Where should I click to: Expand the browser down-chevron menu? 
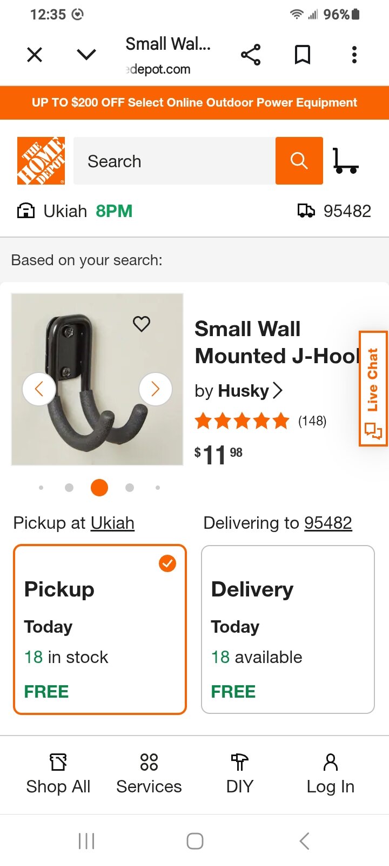pyautogui.click(x=86, y=55)
